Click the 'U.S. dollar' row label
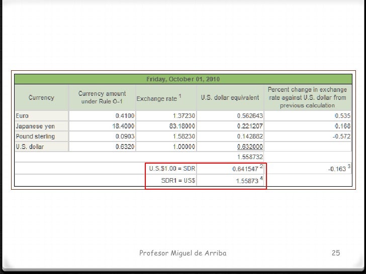The width and height of the screenshot is (366, 274). click(x=30, y=147)
